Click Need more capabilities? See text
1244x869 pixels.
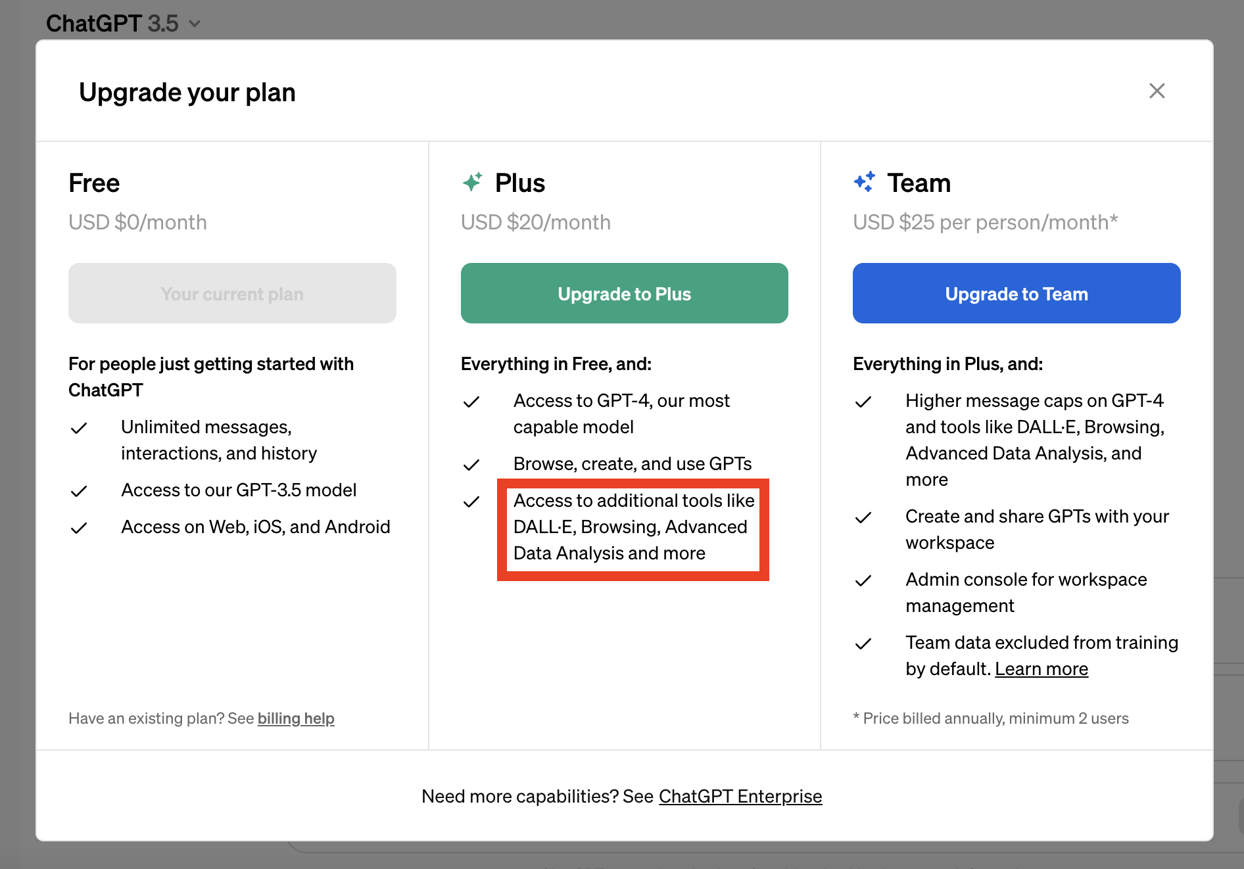pos(537,797)
